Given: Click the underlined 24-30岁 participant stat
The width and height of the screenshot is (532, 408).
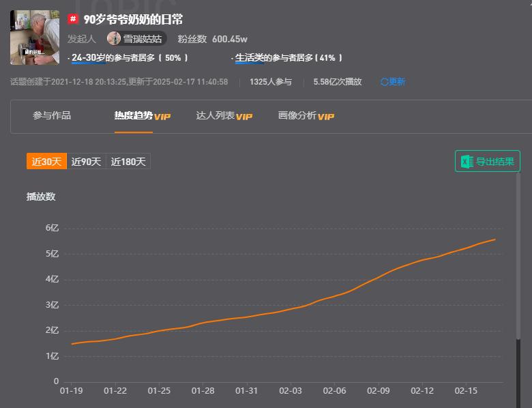Looking at the screenshot, I should pos(88,58).
